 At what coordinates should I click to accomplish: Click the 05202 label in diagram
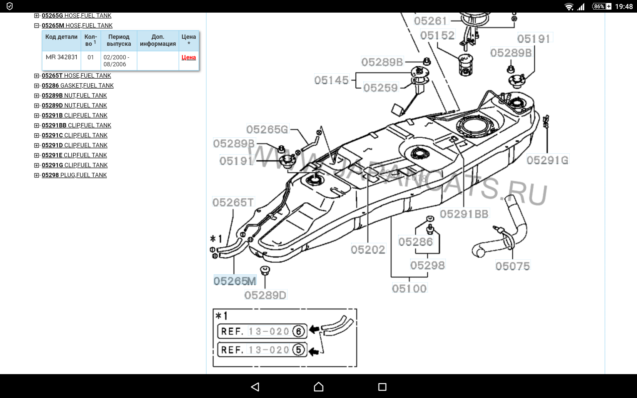[368, 249]
